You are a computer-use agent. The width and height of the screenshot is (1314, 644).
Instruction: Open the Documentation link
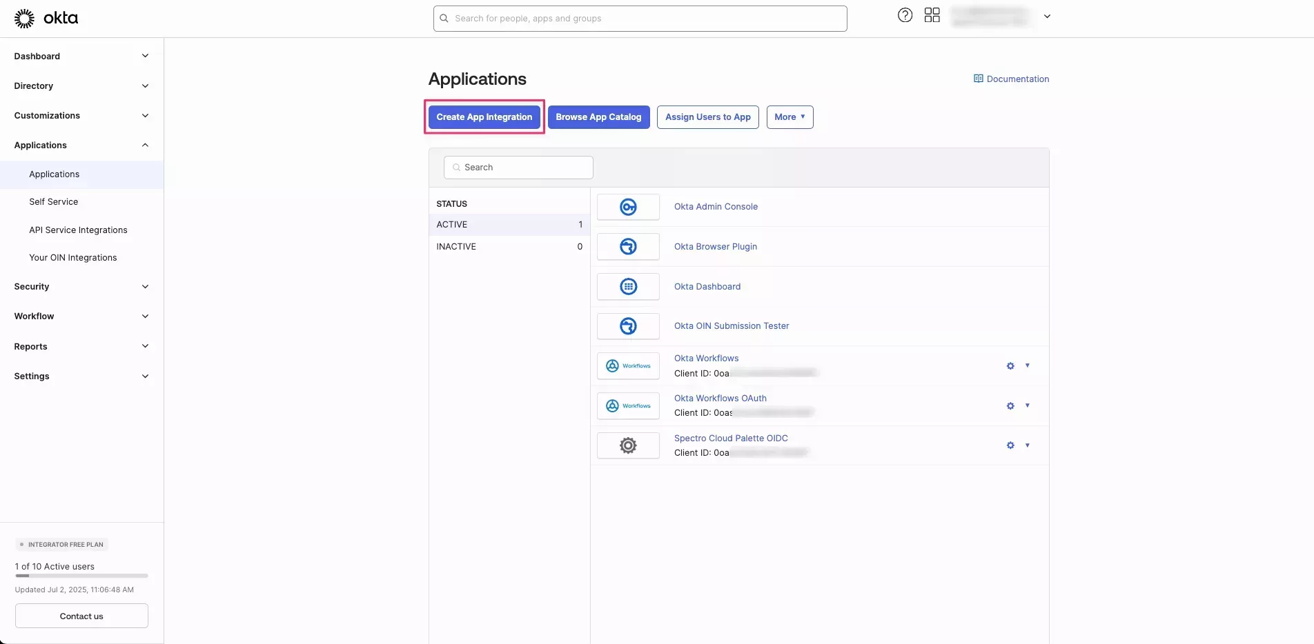click(1011, 79)
